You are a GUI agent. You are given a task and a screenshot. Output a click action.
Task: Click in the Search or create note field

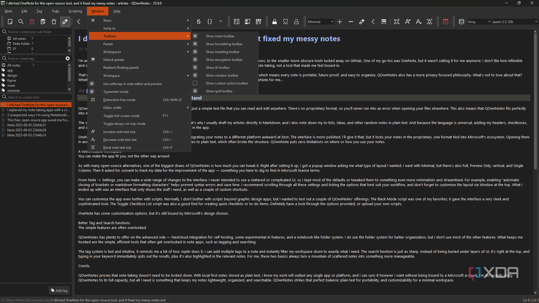pyautogui.click(x=36, y=97)
